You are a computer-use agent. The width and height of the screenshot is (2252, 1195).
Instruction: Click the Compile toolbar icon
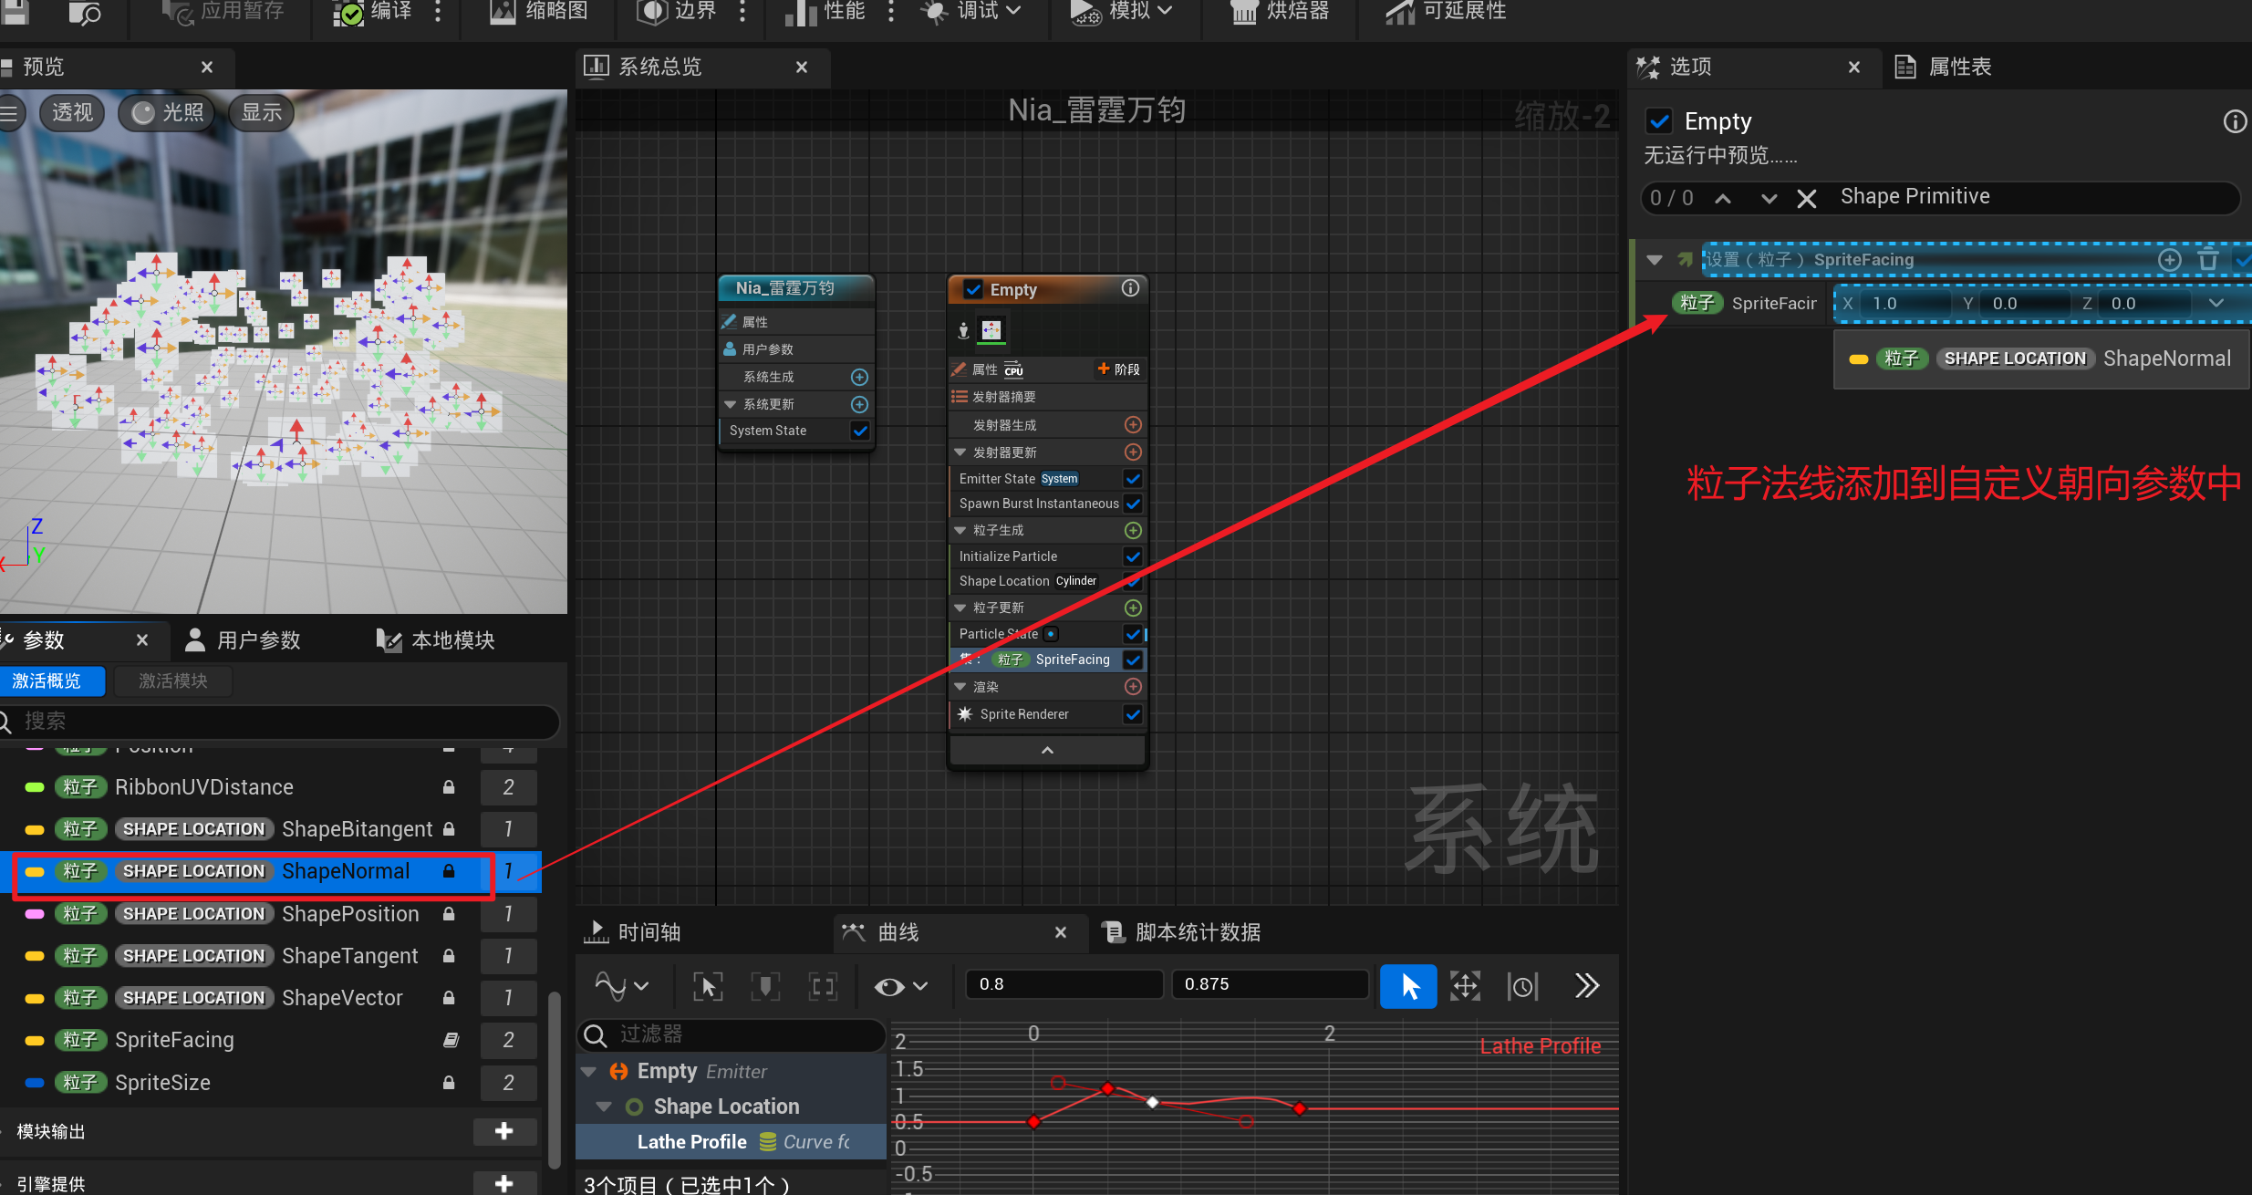pos(348,12)
